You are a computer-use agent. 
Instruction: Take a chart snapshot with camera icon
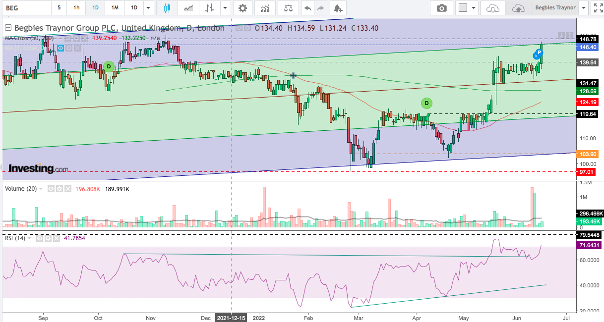coord(441,8)
